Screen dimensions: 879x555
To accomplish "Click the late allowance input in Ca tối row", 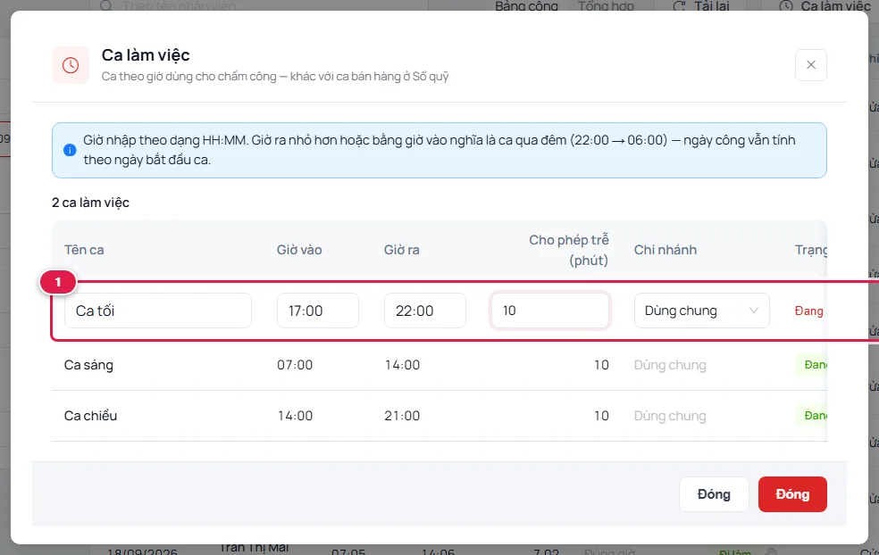I will 550,311.
